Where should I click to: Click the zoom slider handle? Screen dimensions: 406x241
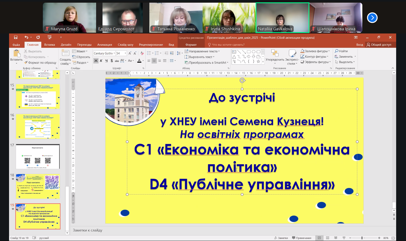coord(362,238)
